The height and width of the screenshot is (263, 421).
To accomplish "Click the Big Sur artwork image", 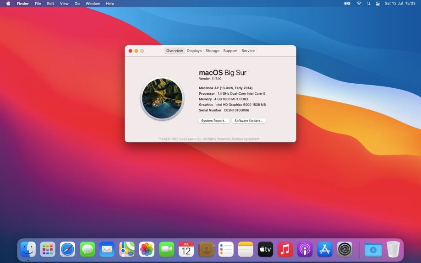I will pyautogui.click(x=162, y=98).
